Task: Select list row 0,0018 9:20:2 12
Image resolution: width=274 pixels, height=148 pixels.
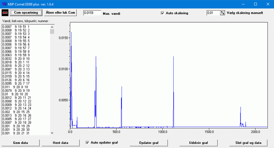Action: [x=26, y=66]
